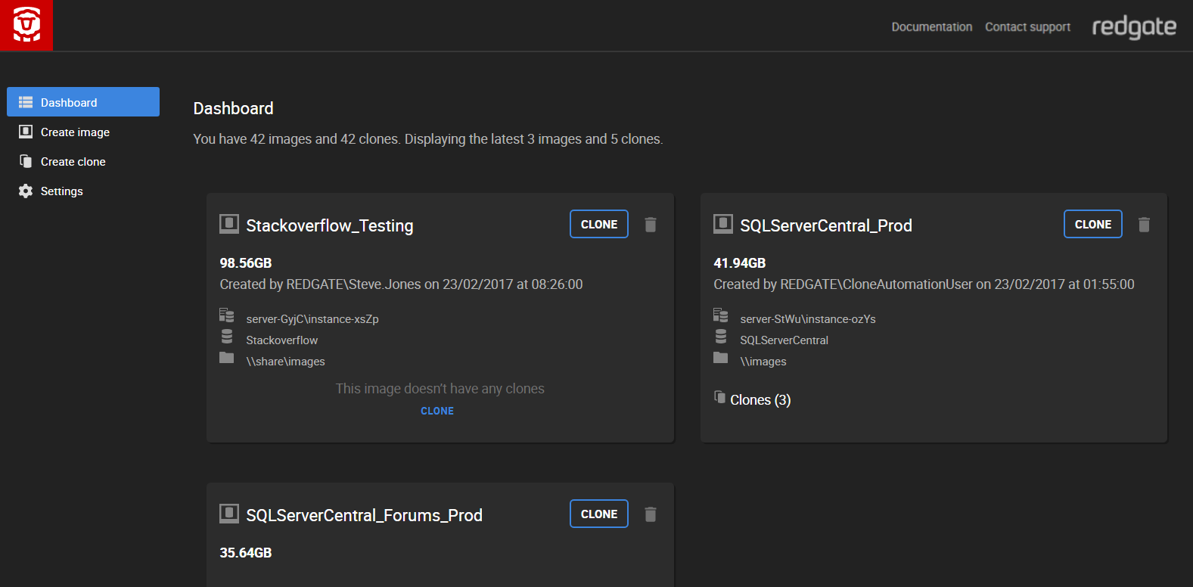Click the Settings gear icon in the sidebar
1193x587 pixels.
pos(26,191)
